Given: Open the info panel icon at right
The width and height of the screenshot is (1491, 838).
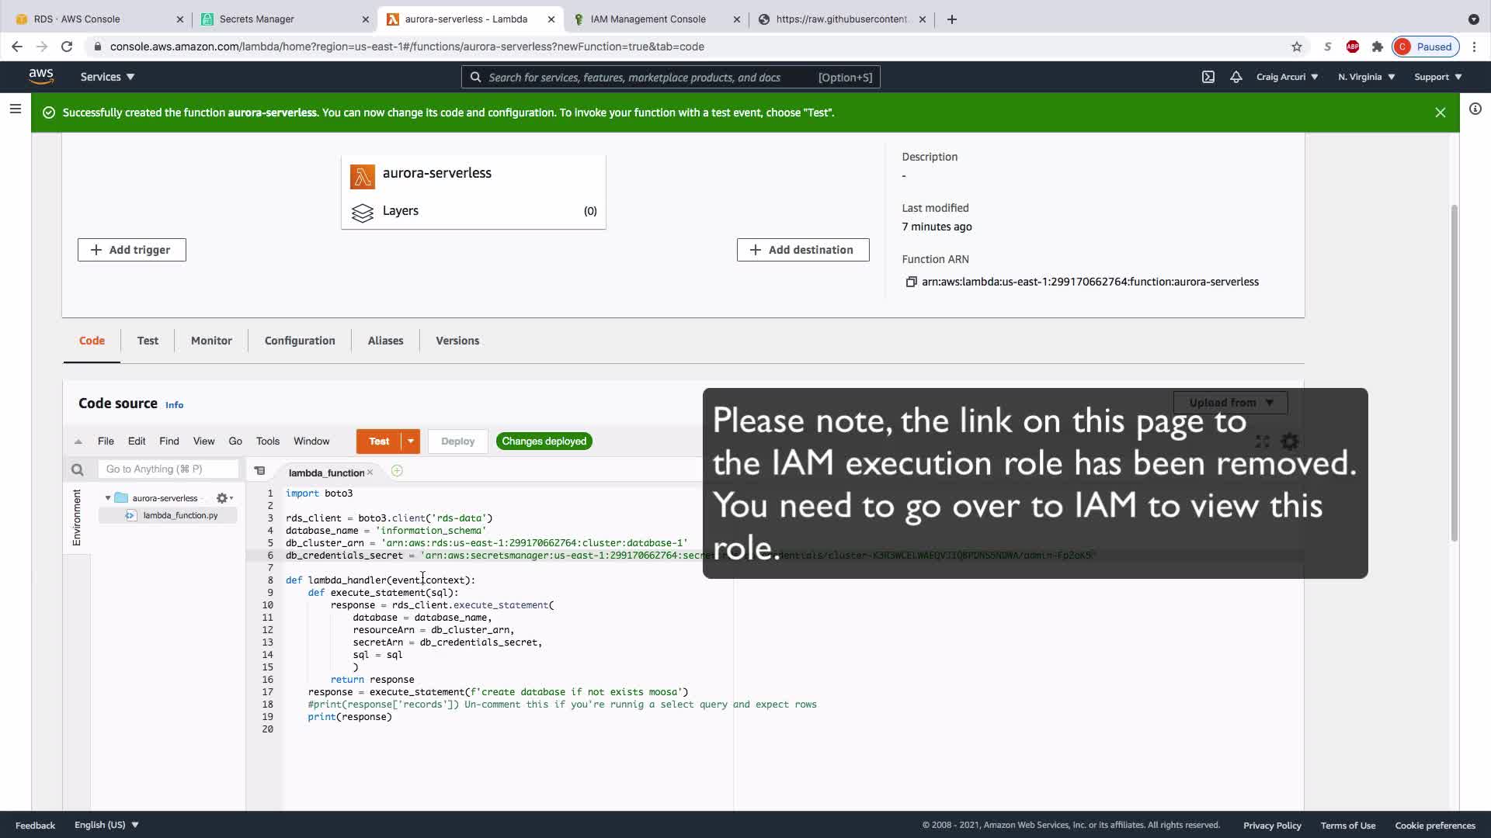Looking at the screenshot, I should (x=1475, y=109).
